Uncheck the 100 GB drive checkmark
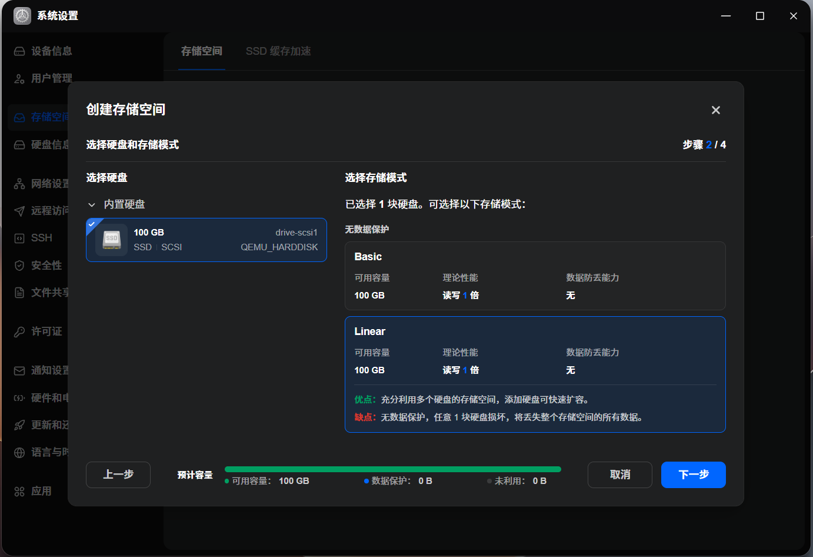 coord(92,224)
